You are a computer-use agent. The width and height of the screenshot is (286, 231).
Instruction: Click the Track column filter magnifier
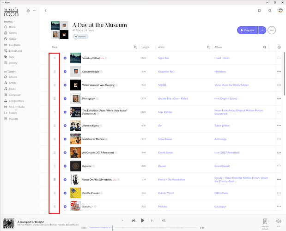pos(135,47)
